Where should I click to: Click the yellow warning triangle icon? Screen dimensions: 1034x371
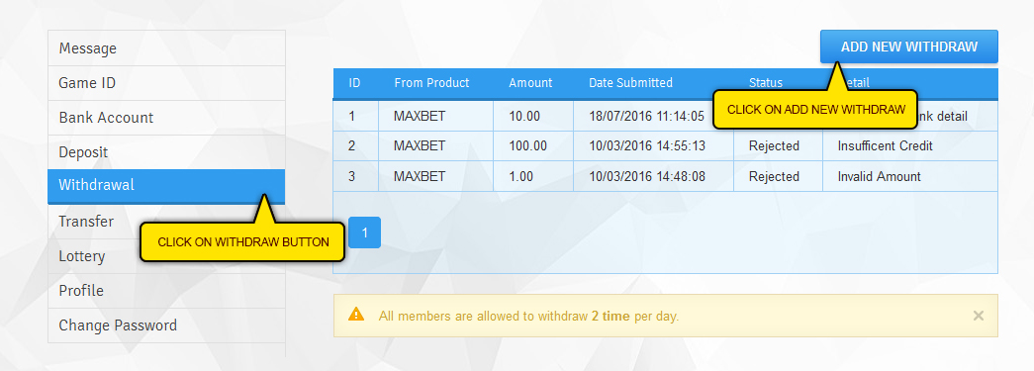click(x=356, y=315)
